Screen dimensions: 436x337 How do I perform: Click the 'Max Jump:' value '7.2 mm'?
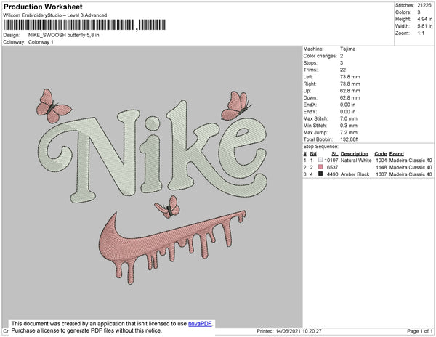[x=349, y=132]
